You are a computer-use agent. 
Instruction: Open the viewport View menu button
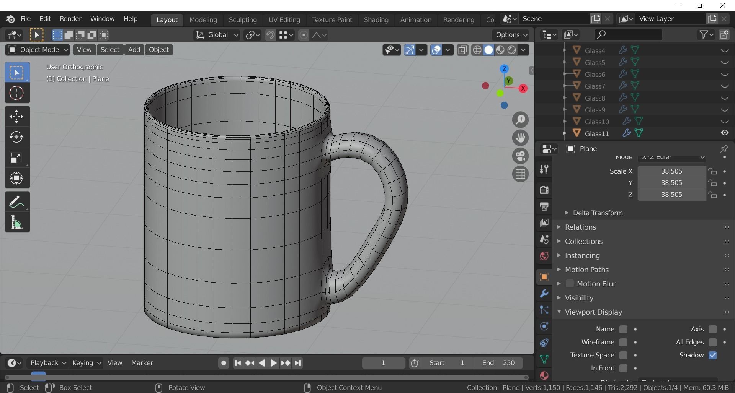[x=84, y=50]
